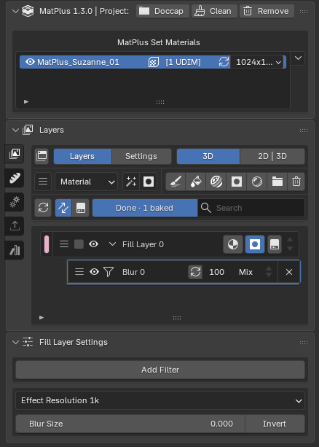Refresh the Blur 0 filter
Viewport: 319px width, 447px height.
195,272
